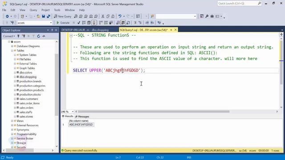The width and height of the screenshot is (285, 160).
Task: Uncomment the selected lines
Action: point(140,23)
